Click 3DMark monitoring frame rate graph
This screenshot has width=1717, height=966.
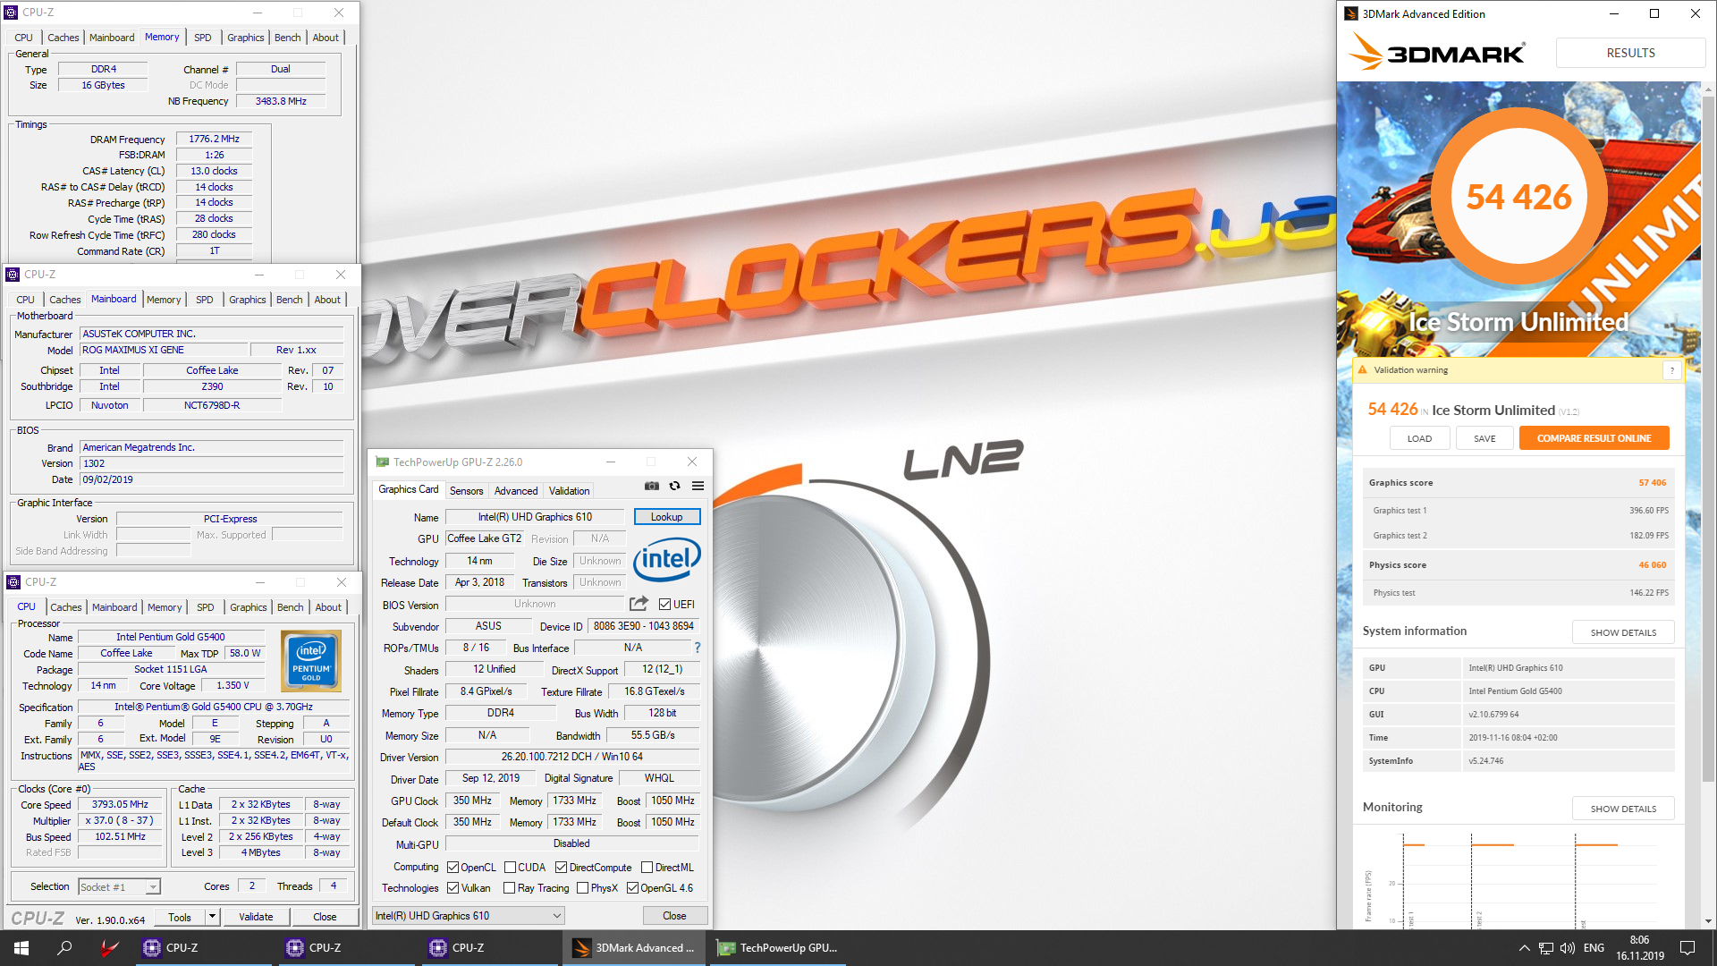[1520, 880]
